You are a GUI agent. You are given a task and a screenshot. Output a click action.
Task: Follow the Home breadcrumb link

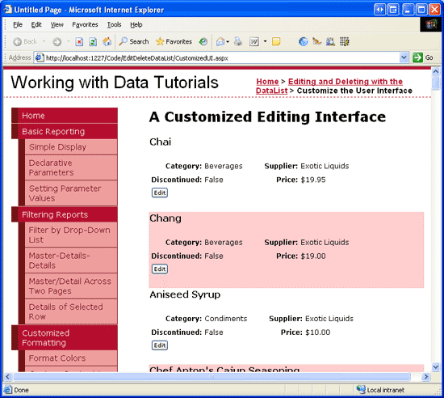[x=267, y=82]
